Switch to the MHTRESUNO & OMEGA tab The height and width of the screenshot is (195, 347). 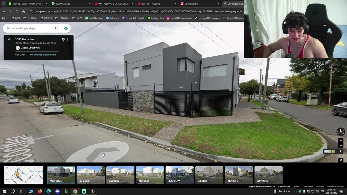pos(113,4)
